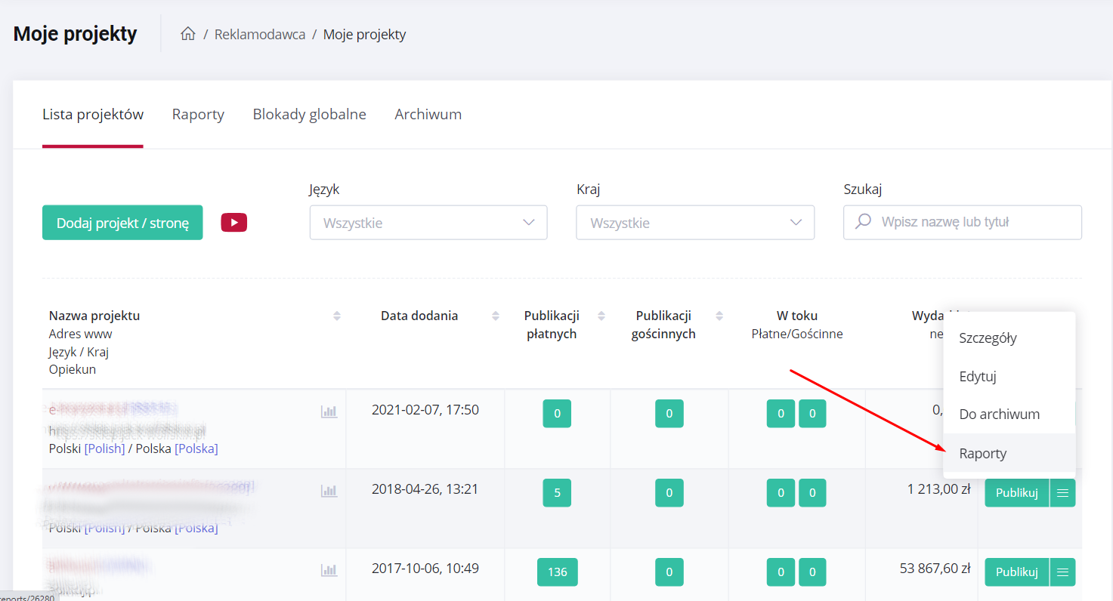
Task: Sort by Publikacji płatnych column arrows
Action: [x=601, y=316]
